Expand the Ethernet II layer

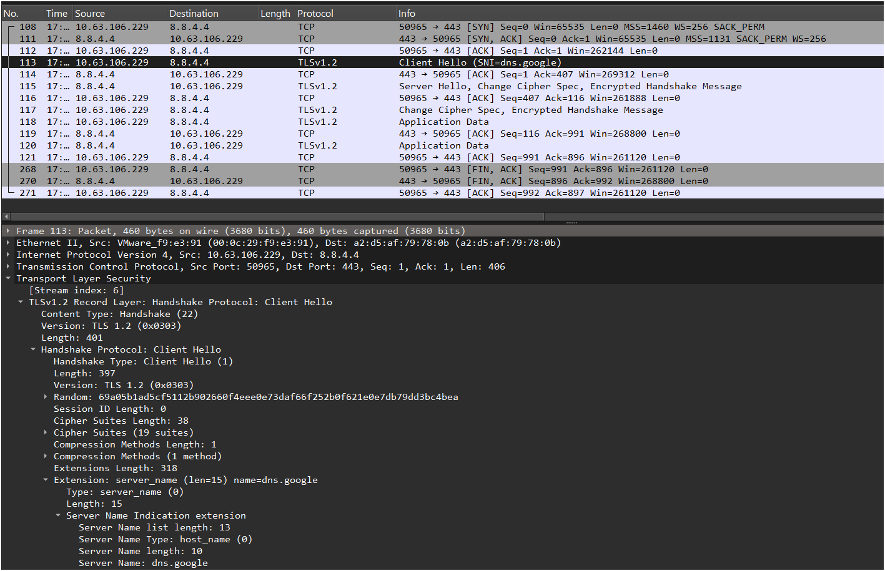[x=7, y=243]
